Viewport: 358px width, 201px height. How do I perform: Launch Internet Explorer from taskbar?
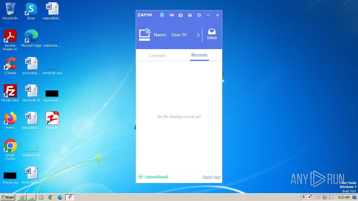pos(22,197)
